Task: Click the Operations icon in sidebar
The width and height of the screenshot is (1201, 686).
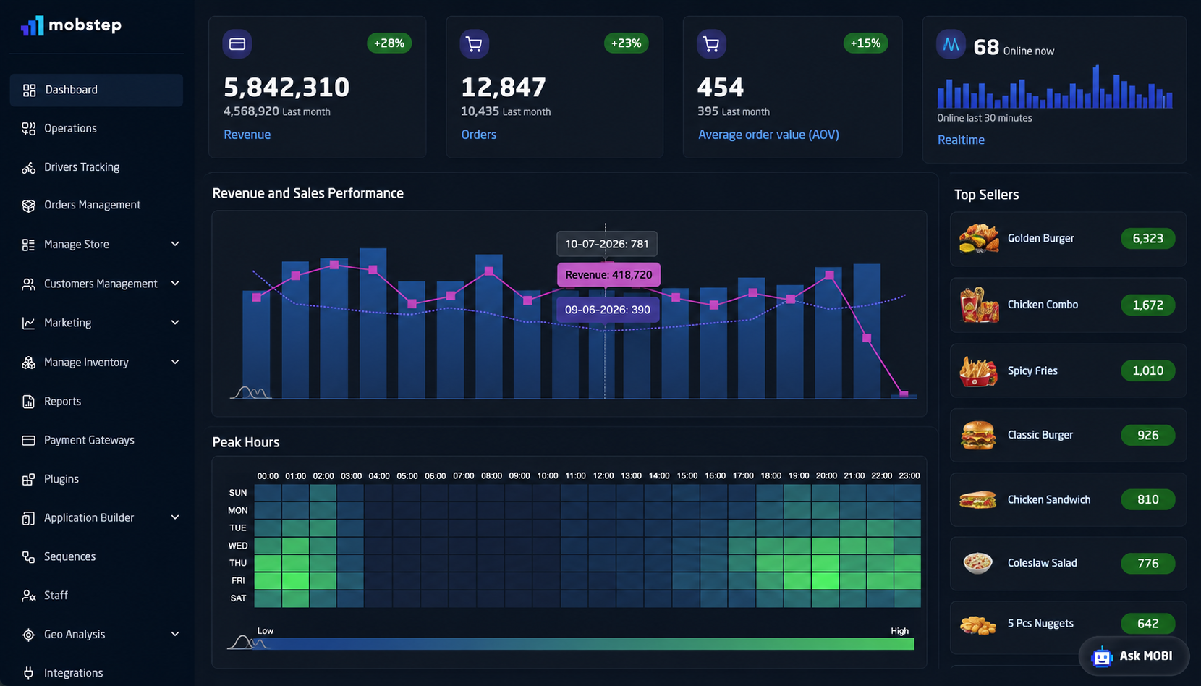Action: coord(28,129)
